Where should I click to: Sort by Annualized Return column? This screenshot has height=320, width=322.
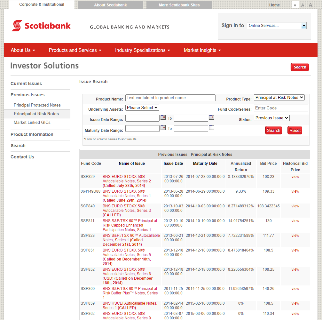coord(241,166)
